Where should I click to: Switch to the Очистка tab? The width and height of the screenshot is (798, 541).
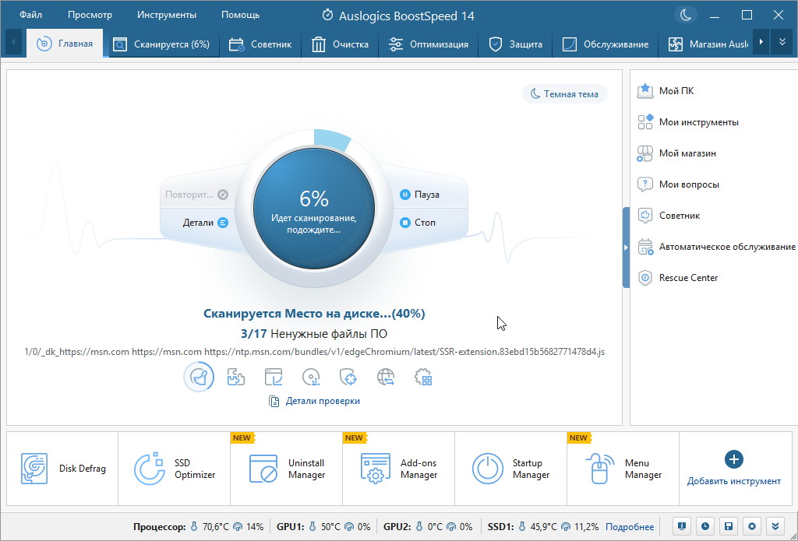340,44
